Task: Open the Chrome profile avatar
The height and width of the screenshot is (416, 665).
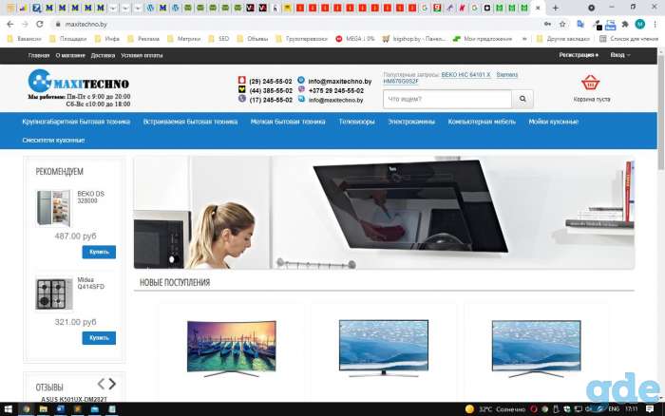Action: coord(640,24)
